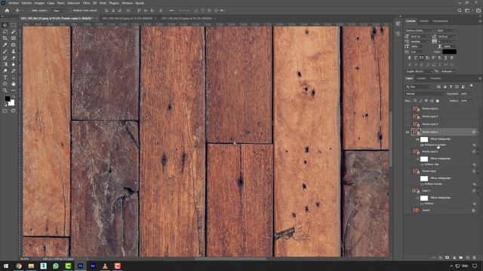This screenshot has height=271, width=483.
Task: Toggle visibility of Fondo copia 4 layer
Action: tap(408, 124)
